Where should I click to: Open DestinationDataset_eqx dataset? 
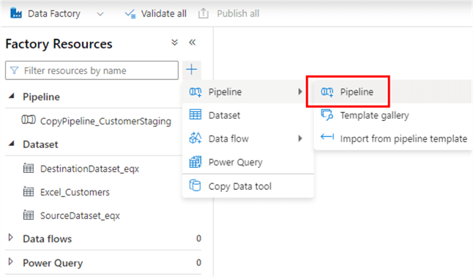click(x=89, y=169)
